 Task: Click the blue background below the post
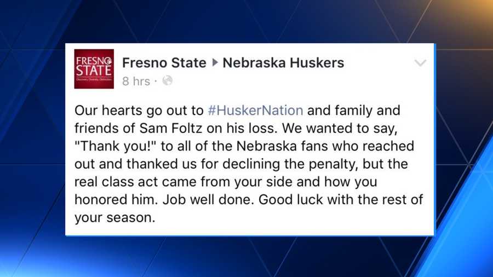(246, 256)
